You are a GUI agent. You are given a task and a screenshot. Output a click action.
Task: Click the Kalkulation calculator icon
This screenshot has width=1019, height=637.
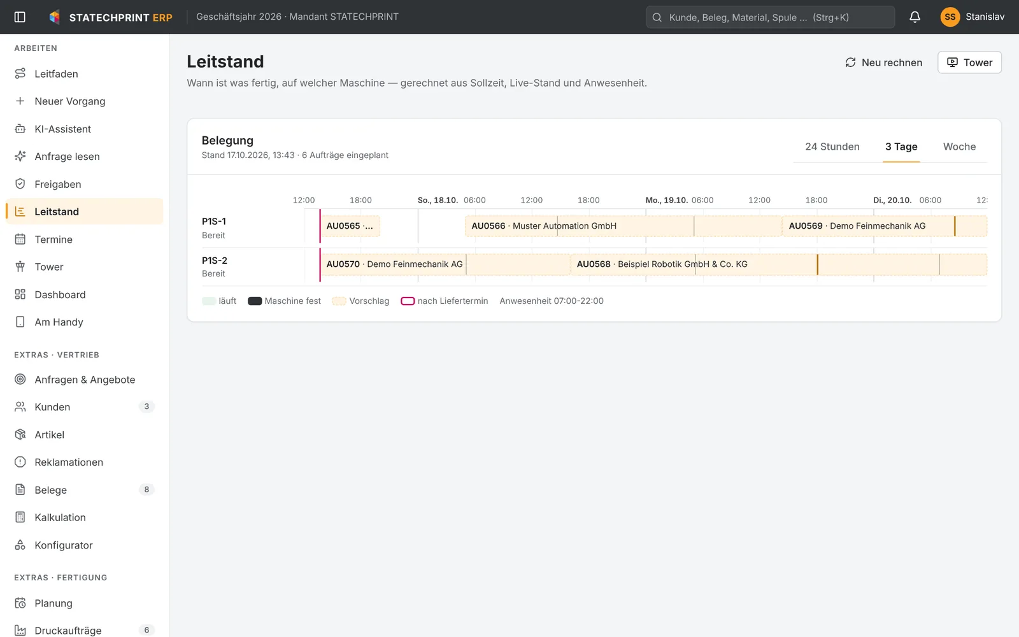tap(20, 517)
